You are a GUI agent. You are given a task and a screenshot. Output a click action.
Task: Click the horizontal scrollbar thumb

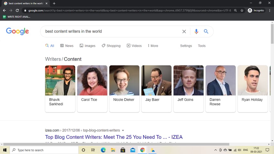116,144
